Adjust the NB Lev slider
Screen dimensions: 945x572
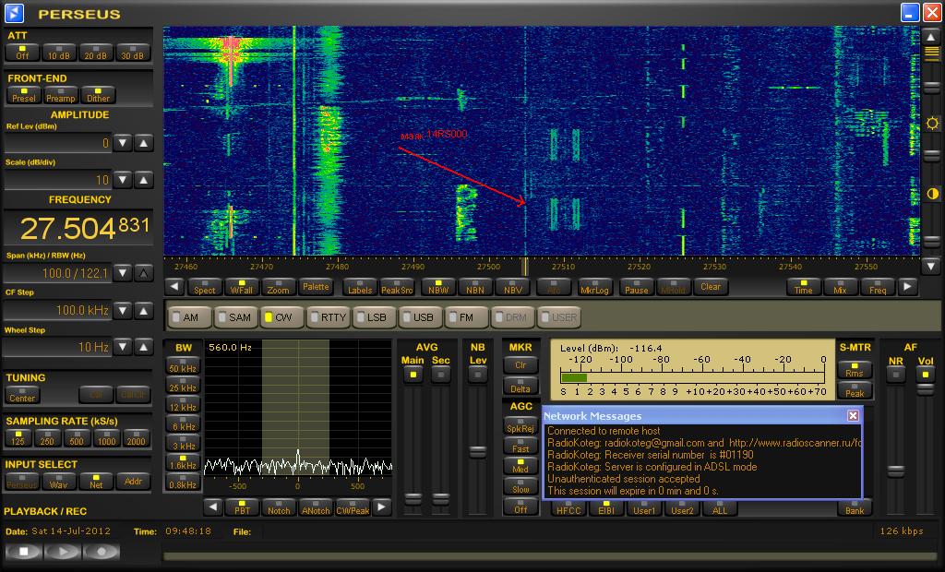[x=478, y=451]
